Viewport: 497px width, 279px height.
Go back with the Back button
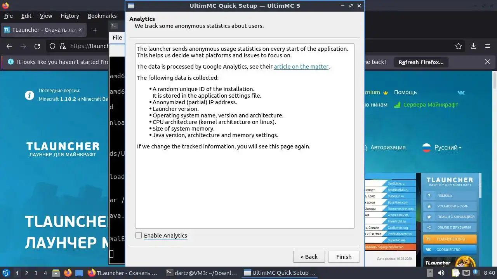point(309,257)
